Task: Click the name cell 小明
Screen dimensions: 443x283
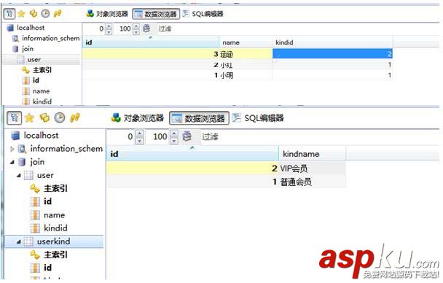Action: [x=246, y=75]
